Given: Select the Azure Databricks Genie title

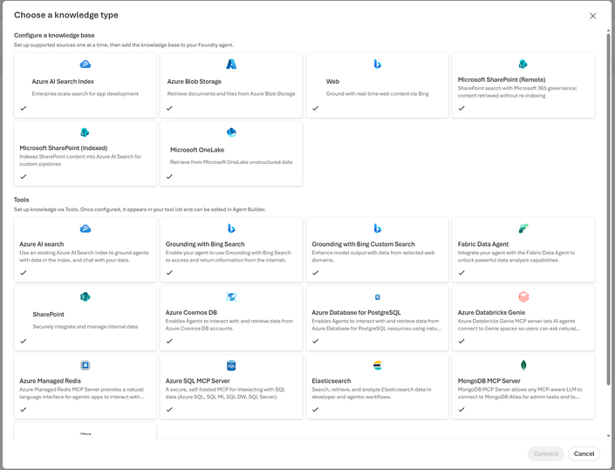Looking at the screenshot, I should [491, 312].
